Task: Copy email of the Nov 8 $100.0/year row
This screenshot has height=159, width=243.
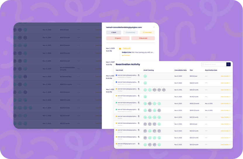Action: [x=139, y=75]
